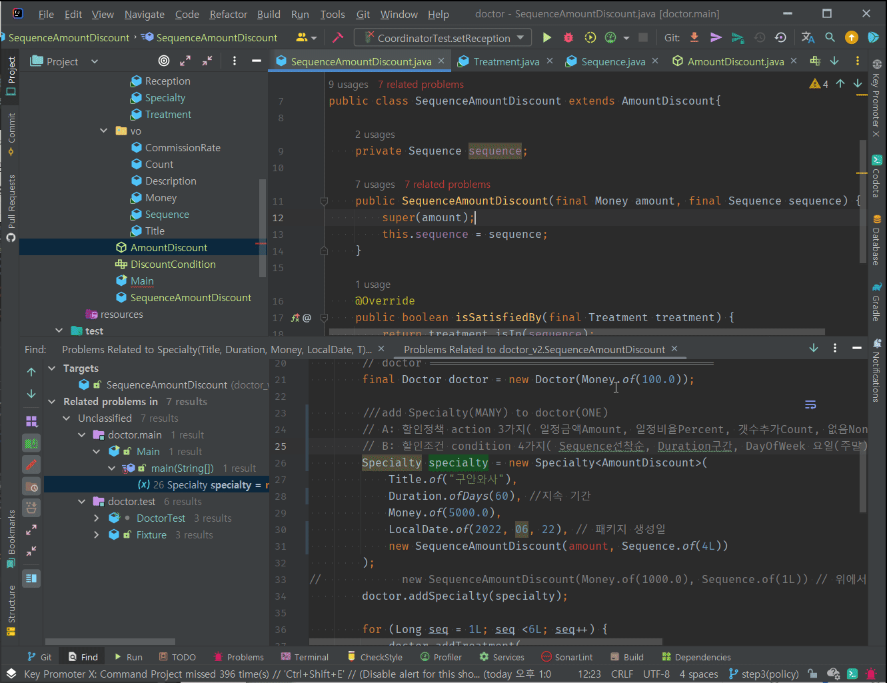The height and width of the screenshot is (683, 887).
Task: Open the Refactor menu
Action: click(228, 14)
